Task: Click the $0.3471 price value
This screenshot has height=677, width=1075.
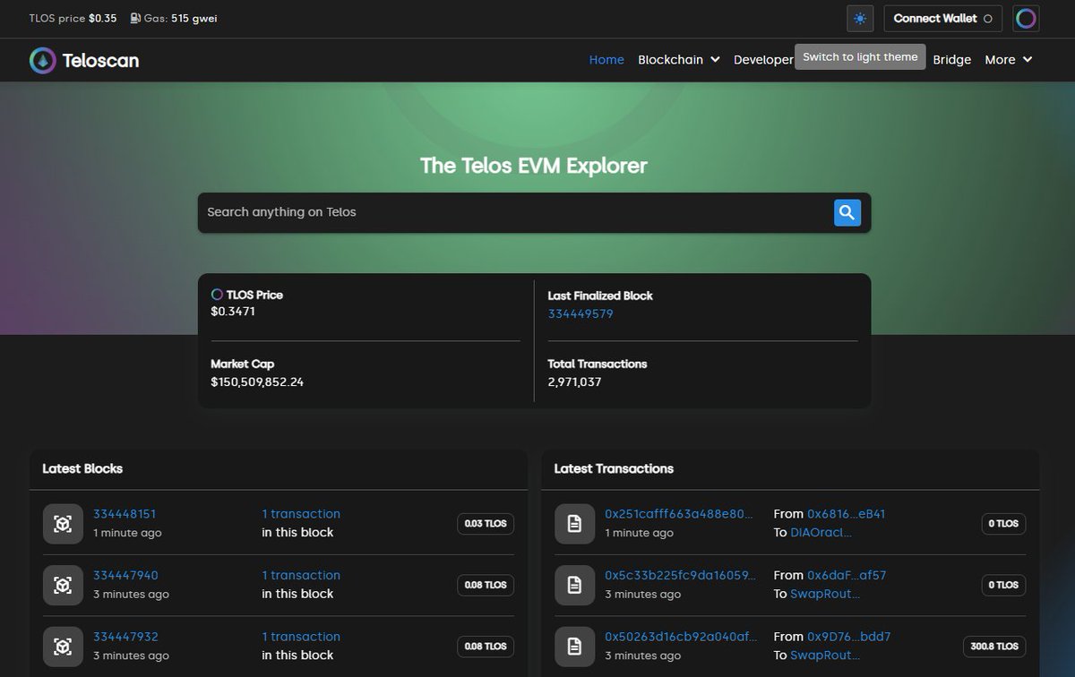Action: 233,312
